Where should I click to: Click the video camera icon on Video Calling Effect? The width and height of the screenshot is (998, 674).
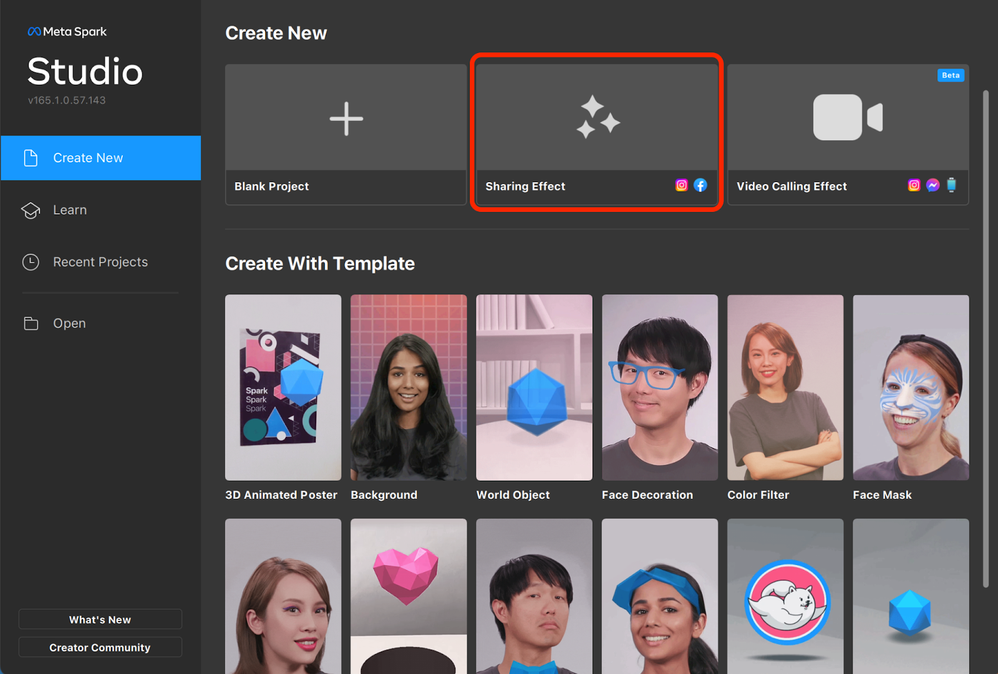(x=848, y=117)
